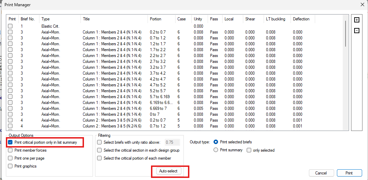This screenshot has width=368, height=180.
Task: Uncheck Print critical portion only in list summary
Action: click(10, 142)
